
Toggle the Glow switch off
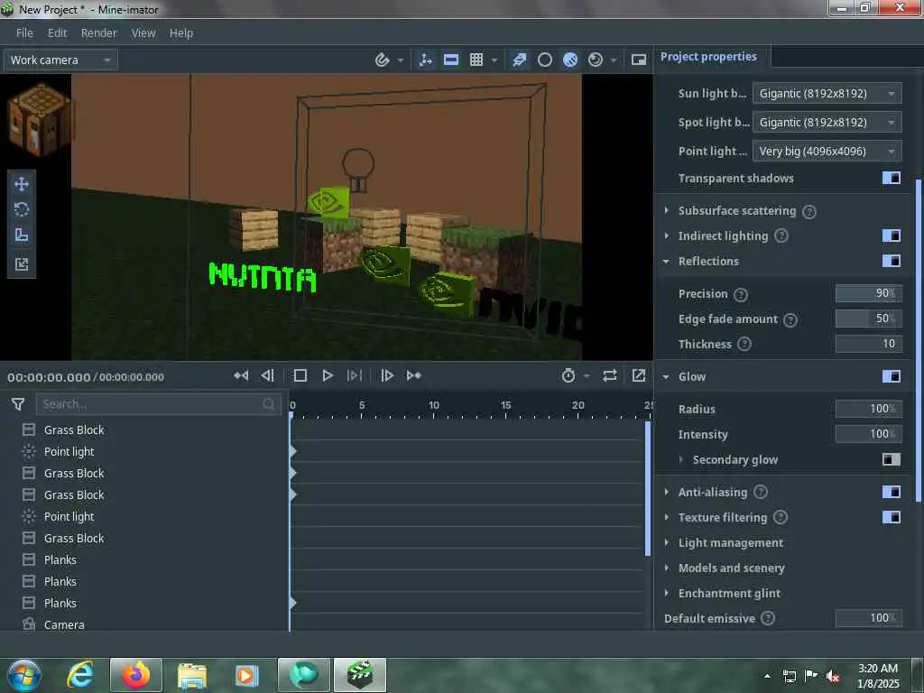pyautogui.click(x=891, y=376)
